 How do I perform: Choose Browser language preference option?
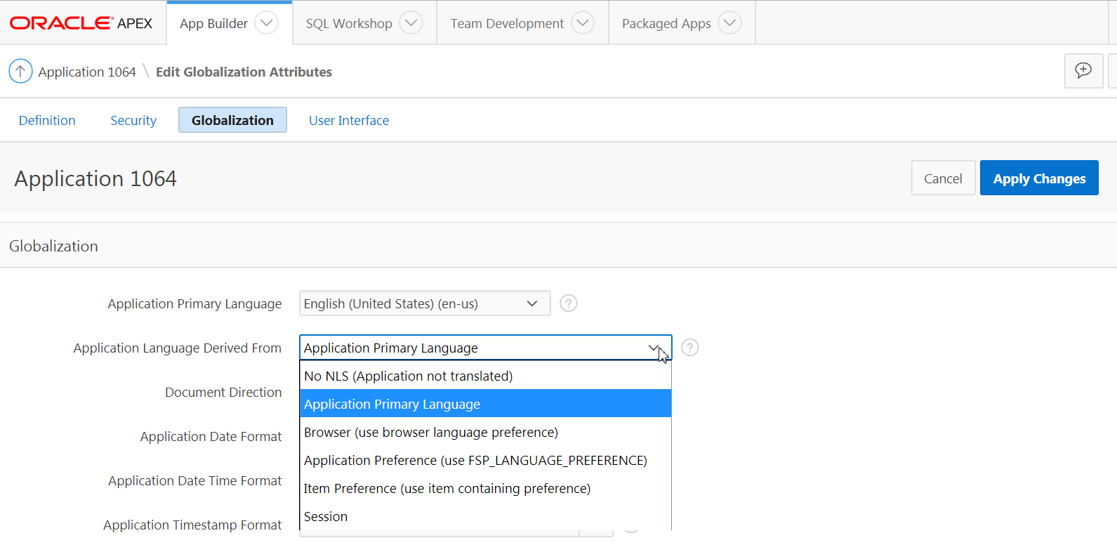click(430, 433)
